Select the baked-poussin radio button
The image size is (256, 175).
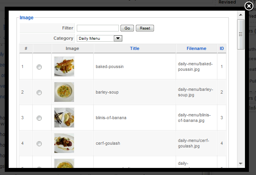pos(39,67)
